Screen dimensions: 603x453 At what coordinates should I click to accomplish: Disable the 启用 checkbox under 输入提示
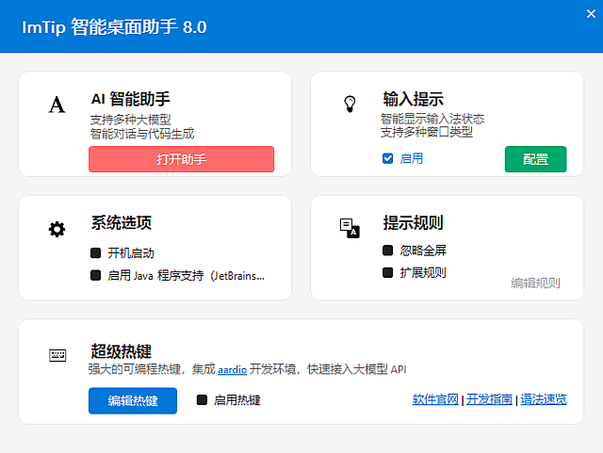[x=387, y=158]
